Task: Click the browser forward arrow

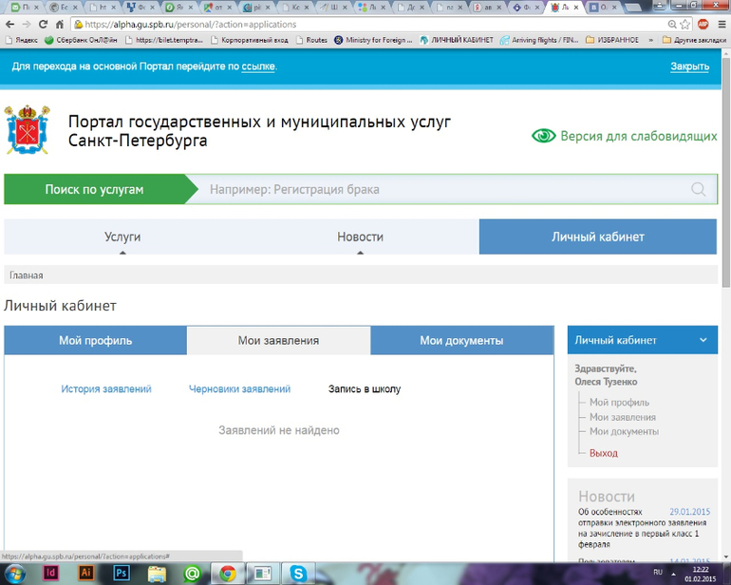Action: point(27,25)
